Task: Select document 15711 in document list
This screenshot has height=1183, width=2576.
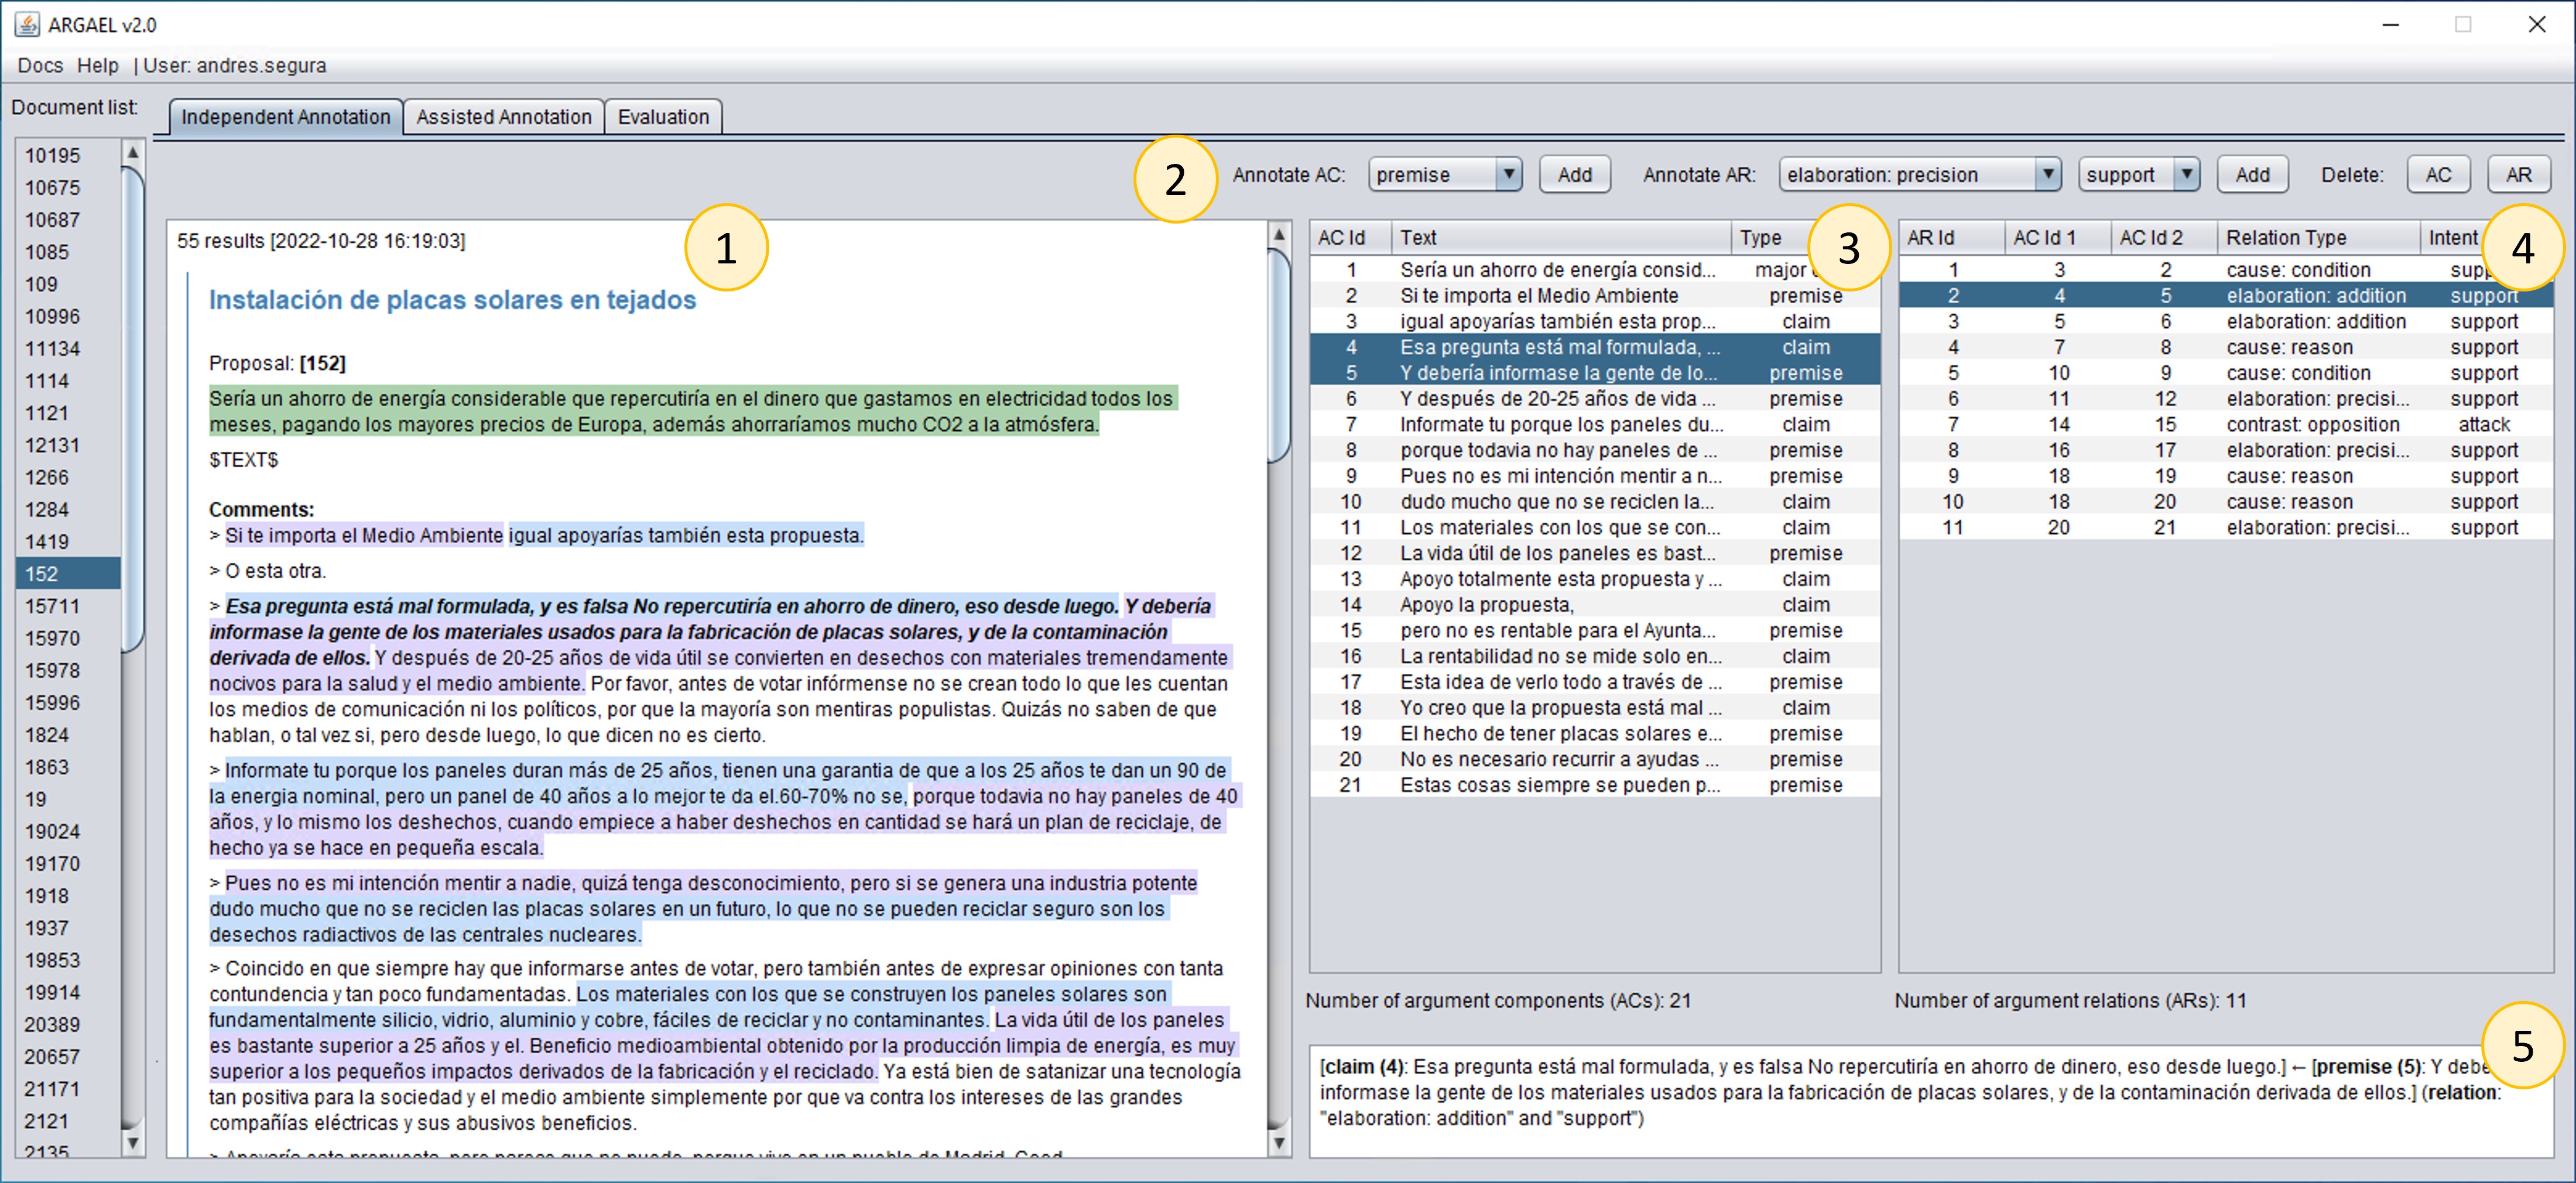Action: pyautogui.click(x=52, y=606)
